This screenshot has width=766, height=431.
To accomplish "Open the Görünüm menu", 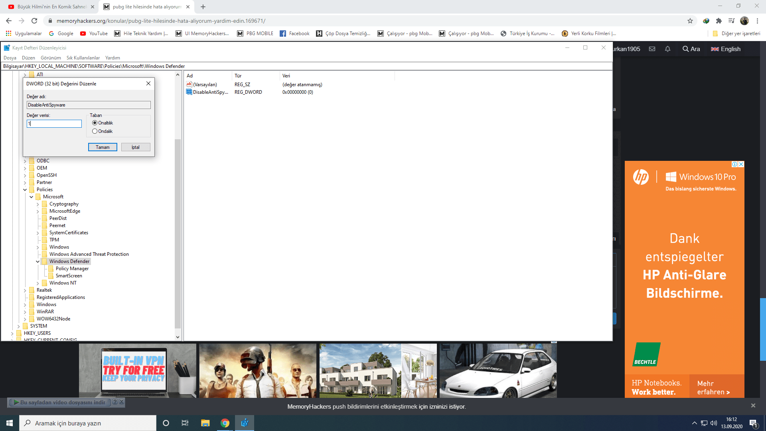I will coord(51,58).
